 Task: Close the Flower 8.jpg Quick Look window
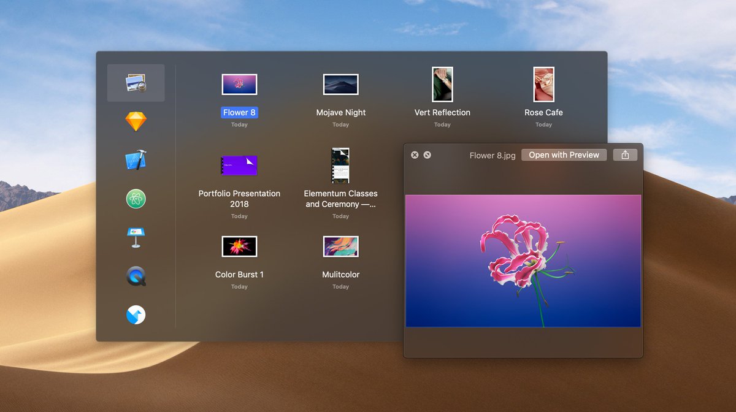[415, 155]
